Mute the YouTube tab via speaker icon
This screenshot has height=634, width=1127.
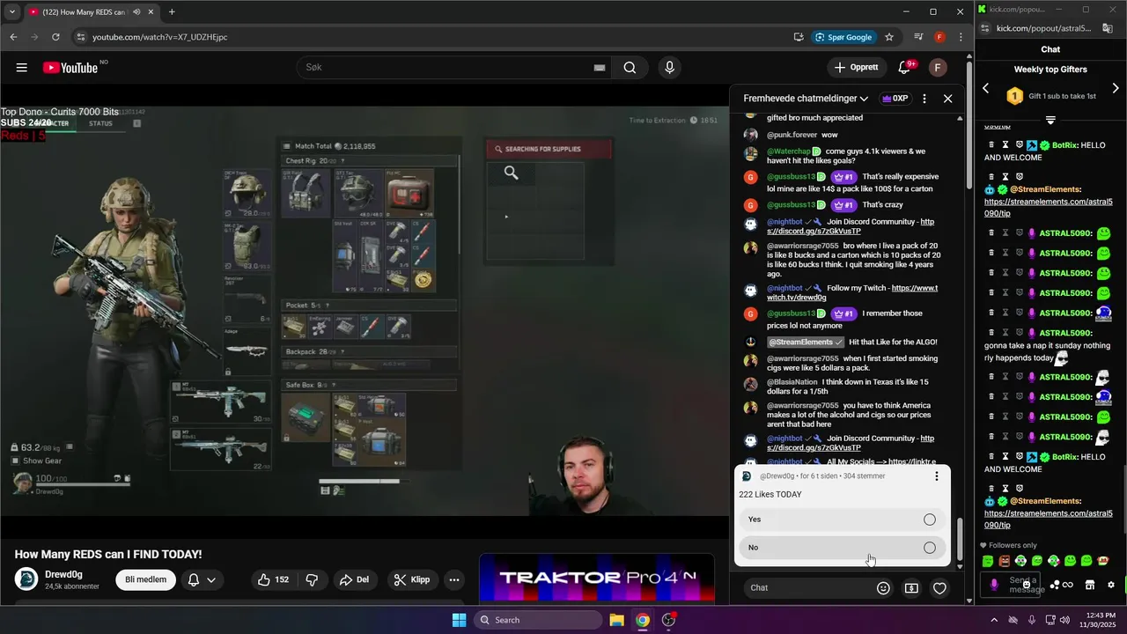(136, 12)
